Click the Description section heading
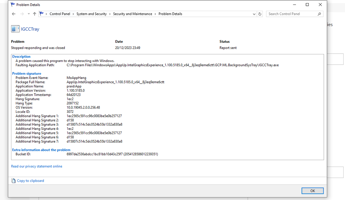Viewport: 345px width, 200px height. click(x=21, y=56)
